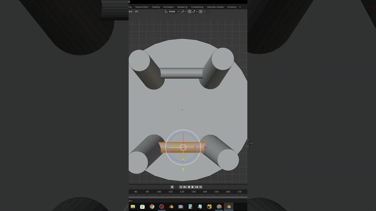Screen dimensions: 376x211
Task: Open the snapping options dropdown
Action: tap(194, 11)
